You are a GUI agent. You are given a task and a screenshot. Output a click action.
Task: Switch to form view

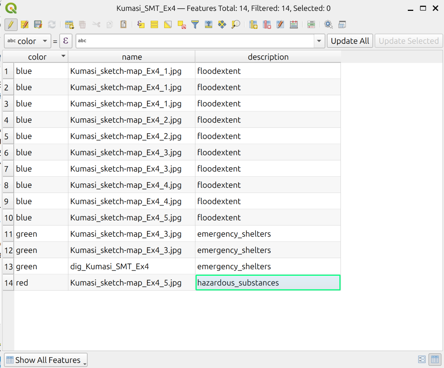point(422,359)
